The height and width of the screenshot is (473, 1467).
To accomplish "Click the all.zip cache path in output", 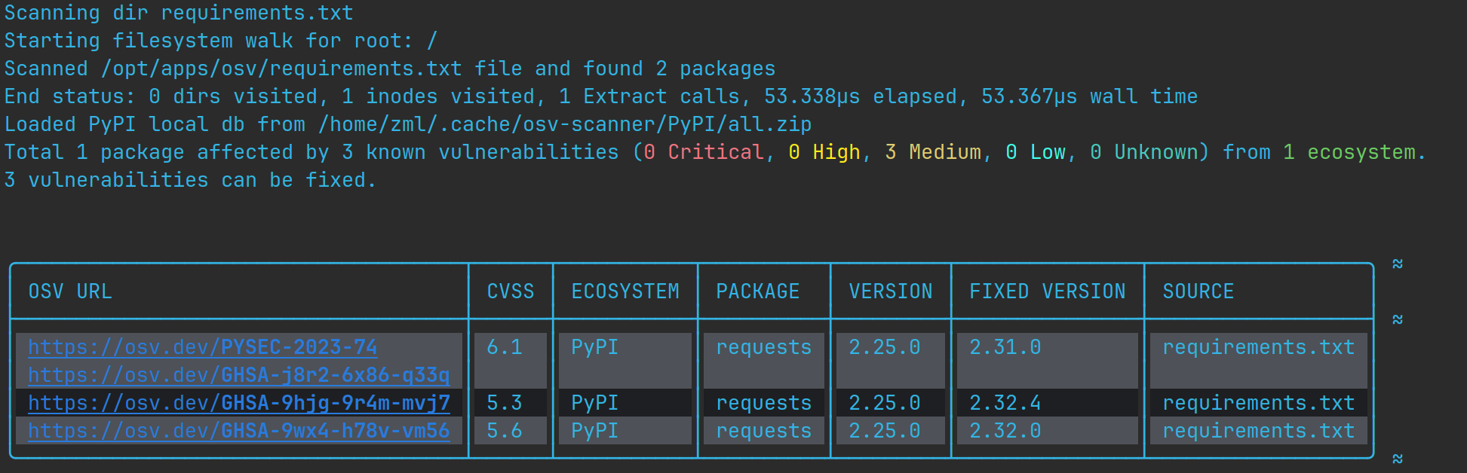I will point(565,124).
